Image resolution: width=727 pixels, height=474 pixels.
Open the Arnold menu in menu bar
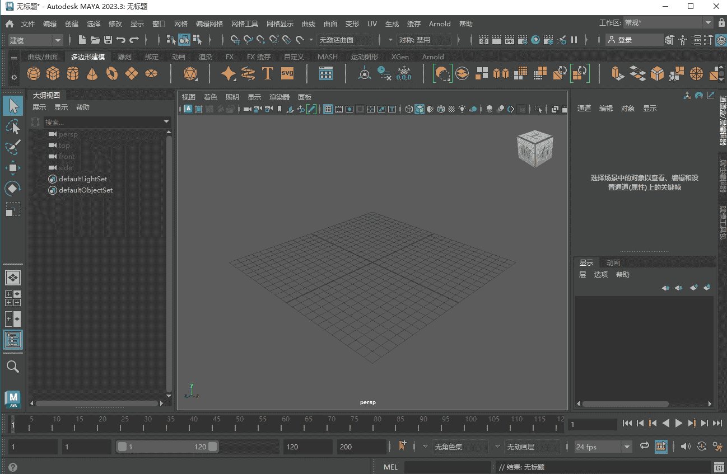pyautogui.click(x=440, y=24)
